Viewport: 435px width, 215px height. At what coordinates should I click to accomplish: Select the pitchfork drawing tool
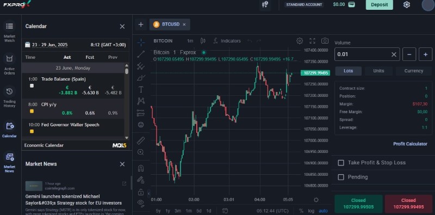[x=141, y=66]
